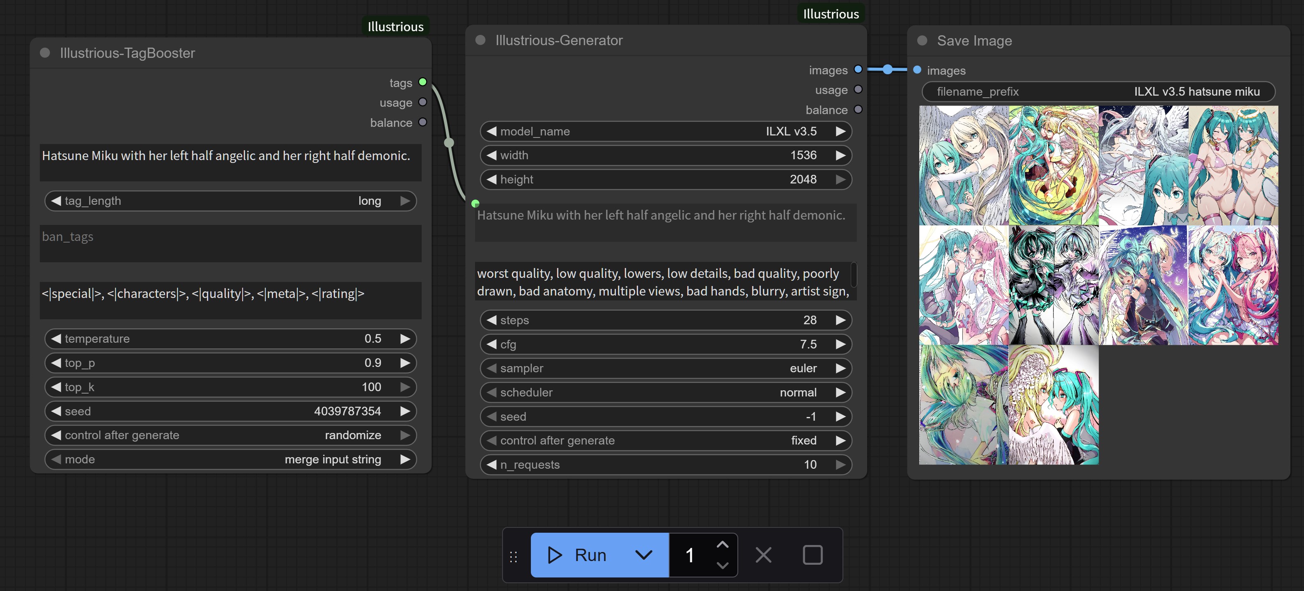Increase temperature with right arrow
This screenshot has width=1304, height=591.
click(405, 339)
